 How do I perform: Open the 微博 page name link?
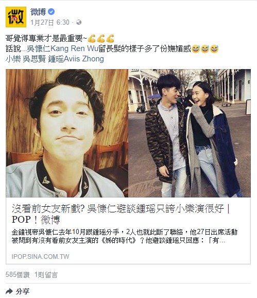point(38,12)
